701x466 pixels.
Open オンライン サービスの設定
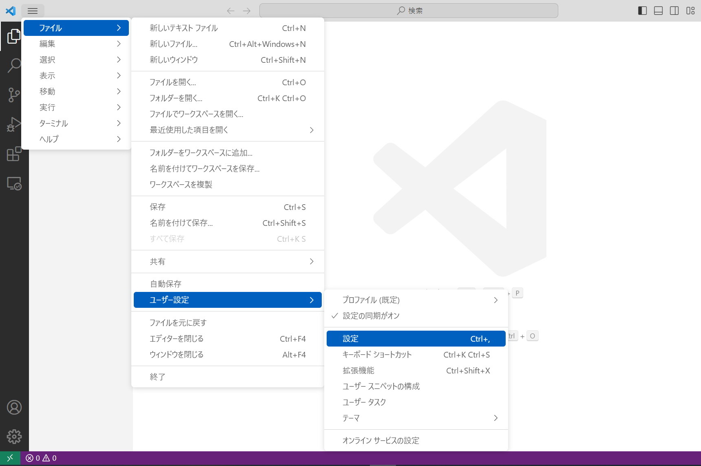click(x=416, y=441)
